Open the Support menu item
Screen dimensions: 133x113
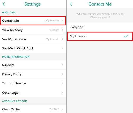pos(33,65)
